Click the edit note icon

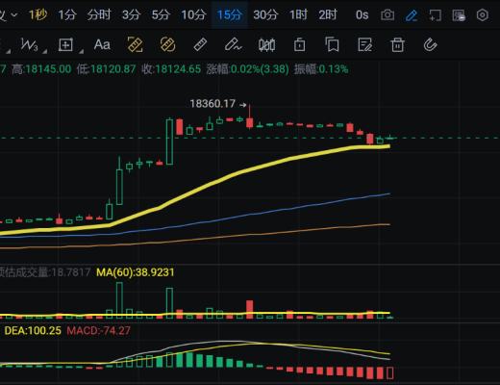(364, 44)
